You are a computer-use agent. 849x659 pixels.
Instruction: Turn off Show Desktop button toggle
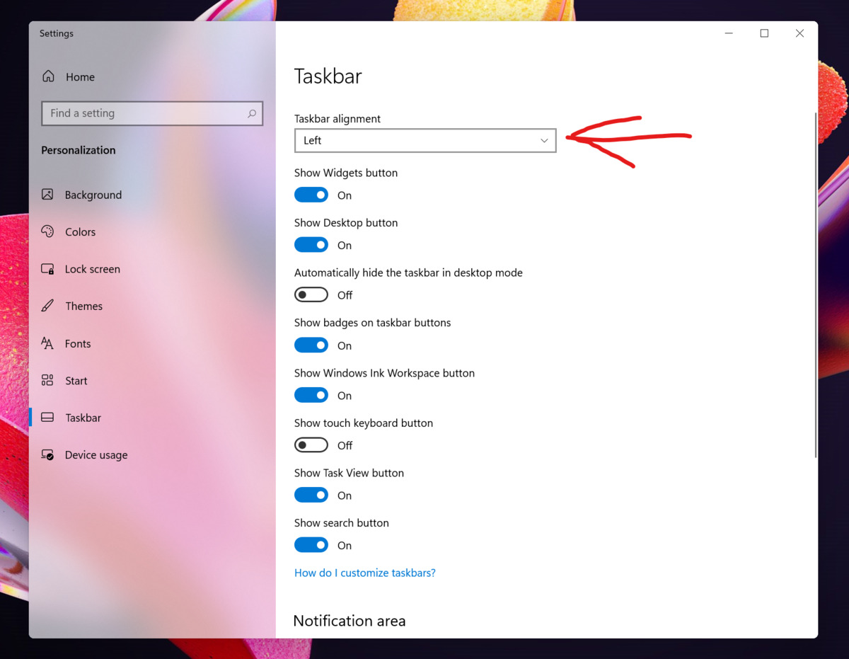[311, 245]
